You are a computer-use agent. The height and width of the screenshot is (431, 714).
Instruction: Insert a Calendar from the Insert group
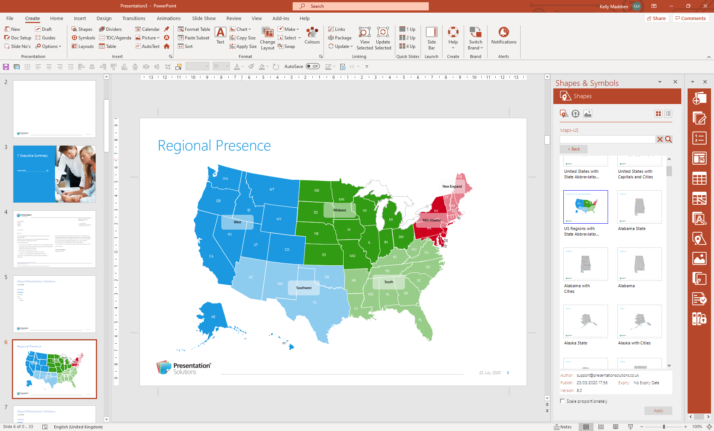[x=148, y=29]
